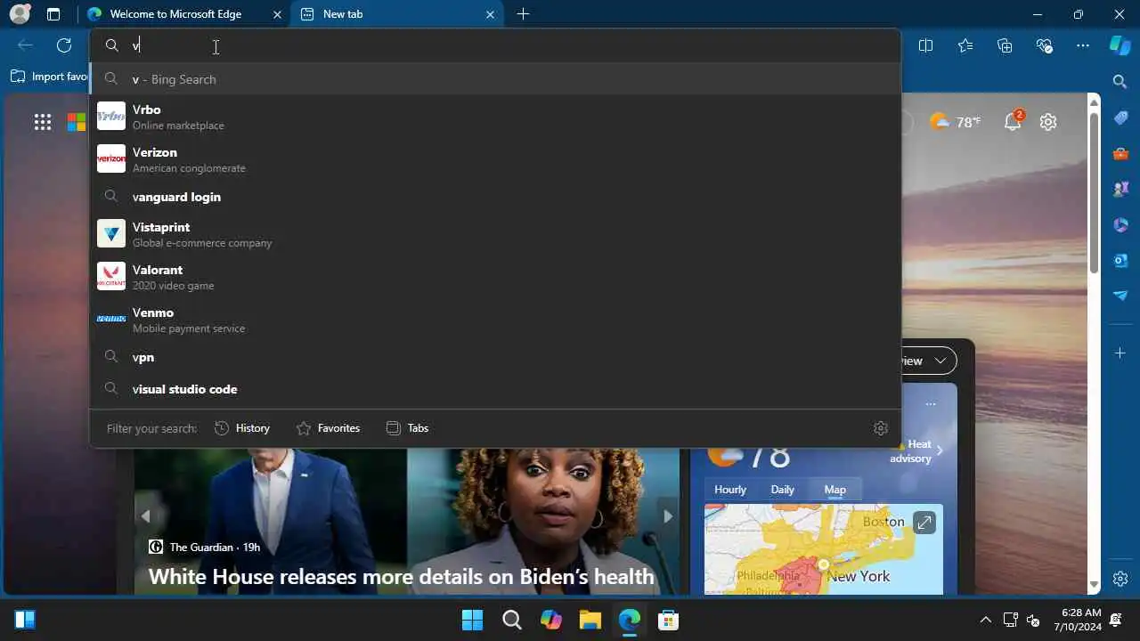Select 'visual studio code' suggestion

pos(495,389)
